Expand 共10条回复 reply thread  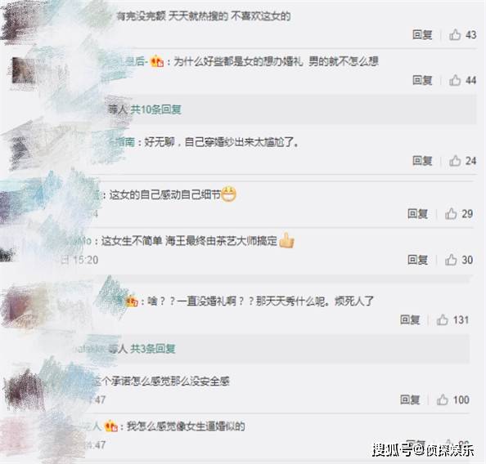tap(155, 109)
